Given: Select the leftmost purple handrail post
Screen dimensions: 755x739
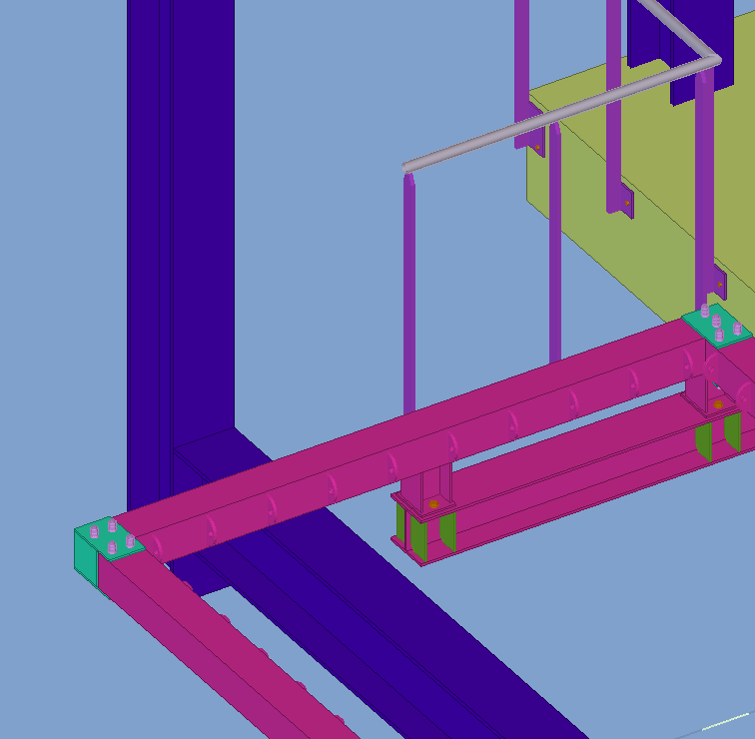Looking at the screenshot, I should [409, 300].
